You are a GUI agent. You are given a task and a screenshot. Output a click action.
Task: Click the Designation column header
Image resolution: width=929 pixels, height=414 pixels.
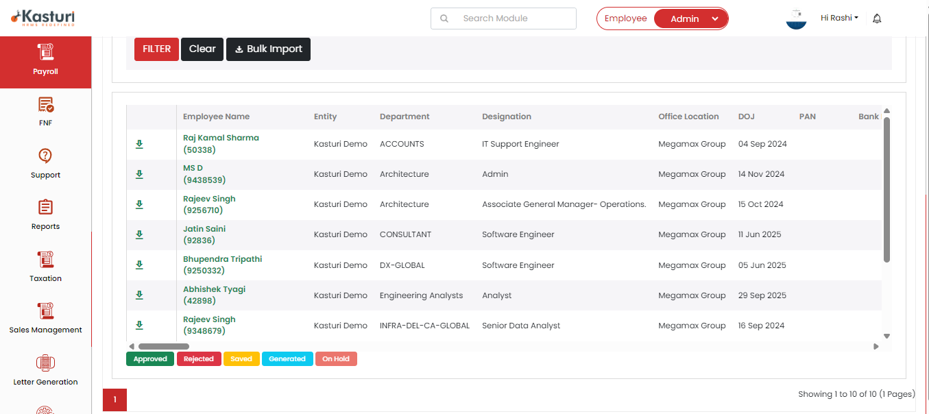click(x=507, y=117)
